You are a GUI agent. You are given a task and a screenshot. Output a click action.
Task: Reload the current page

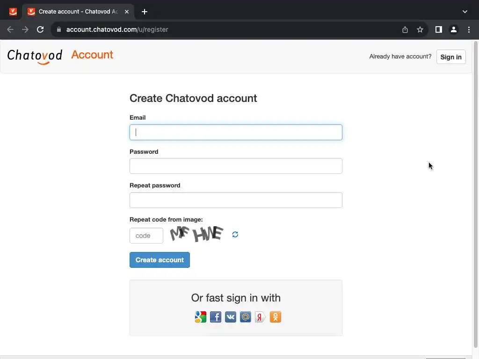point(40,29)
